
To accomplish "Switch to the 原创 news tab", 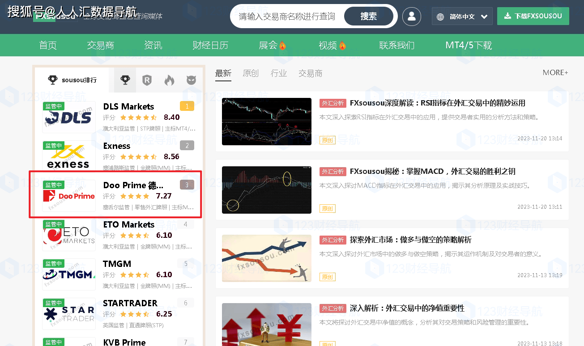I will pyautogui.click(x=251, y=73).
